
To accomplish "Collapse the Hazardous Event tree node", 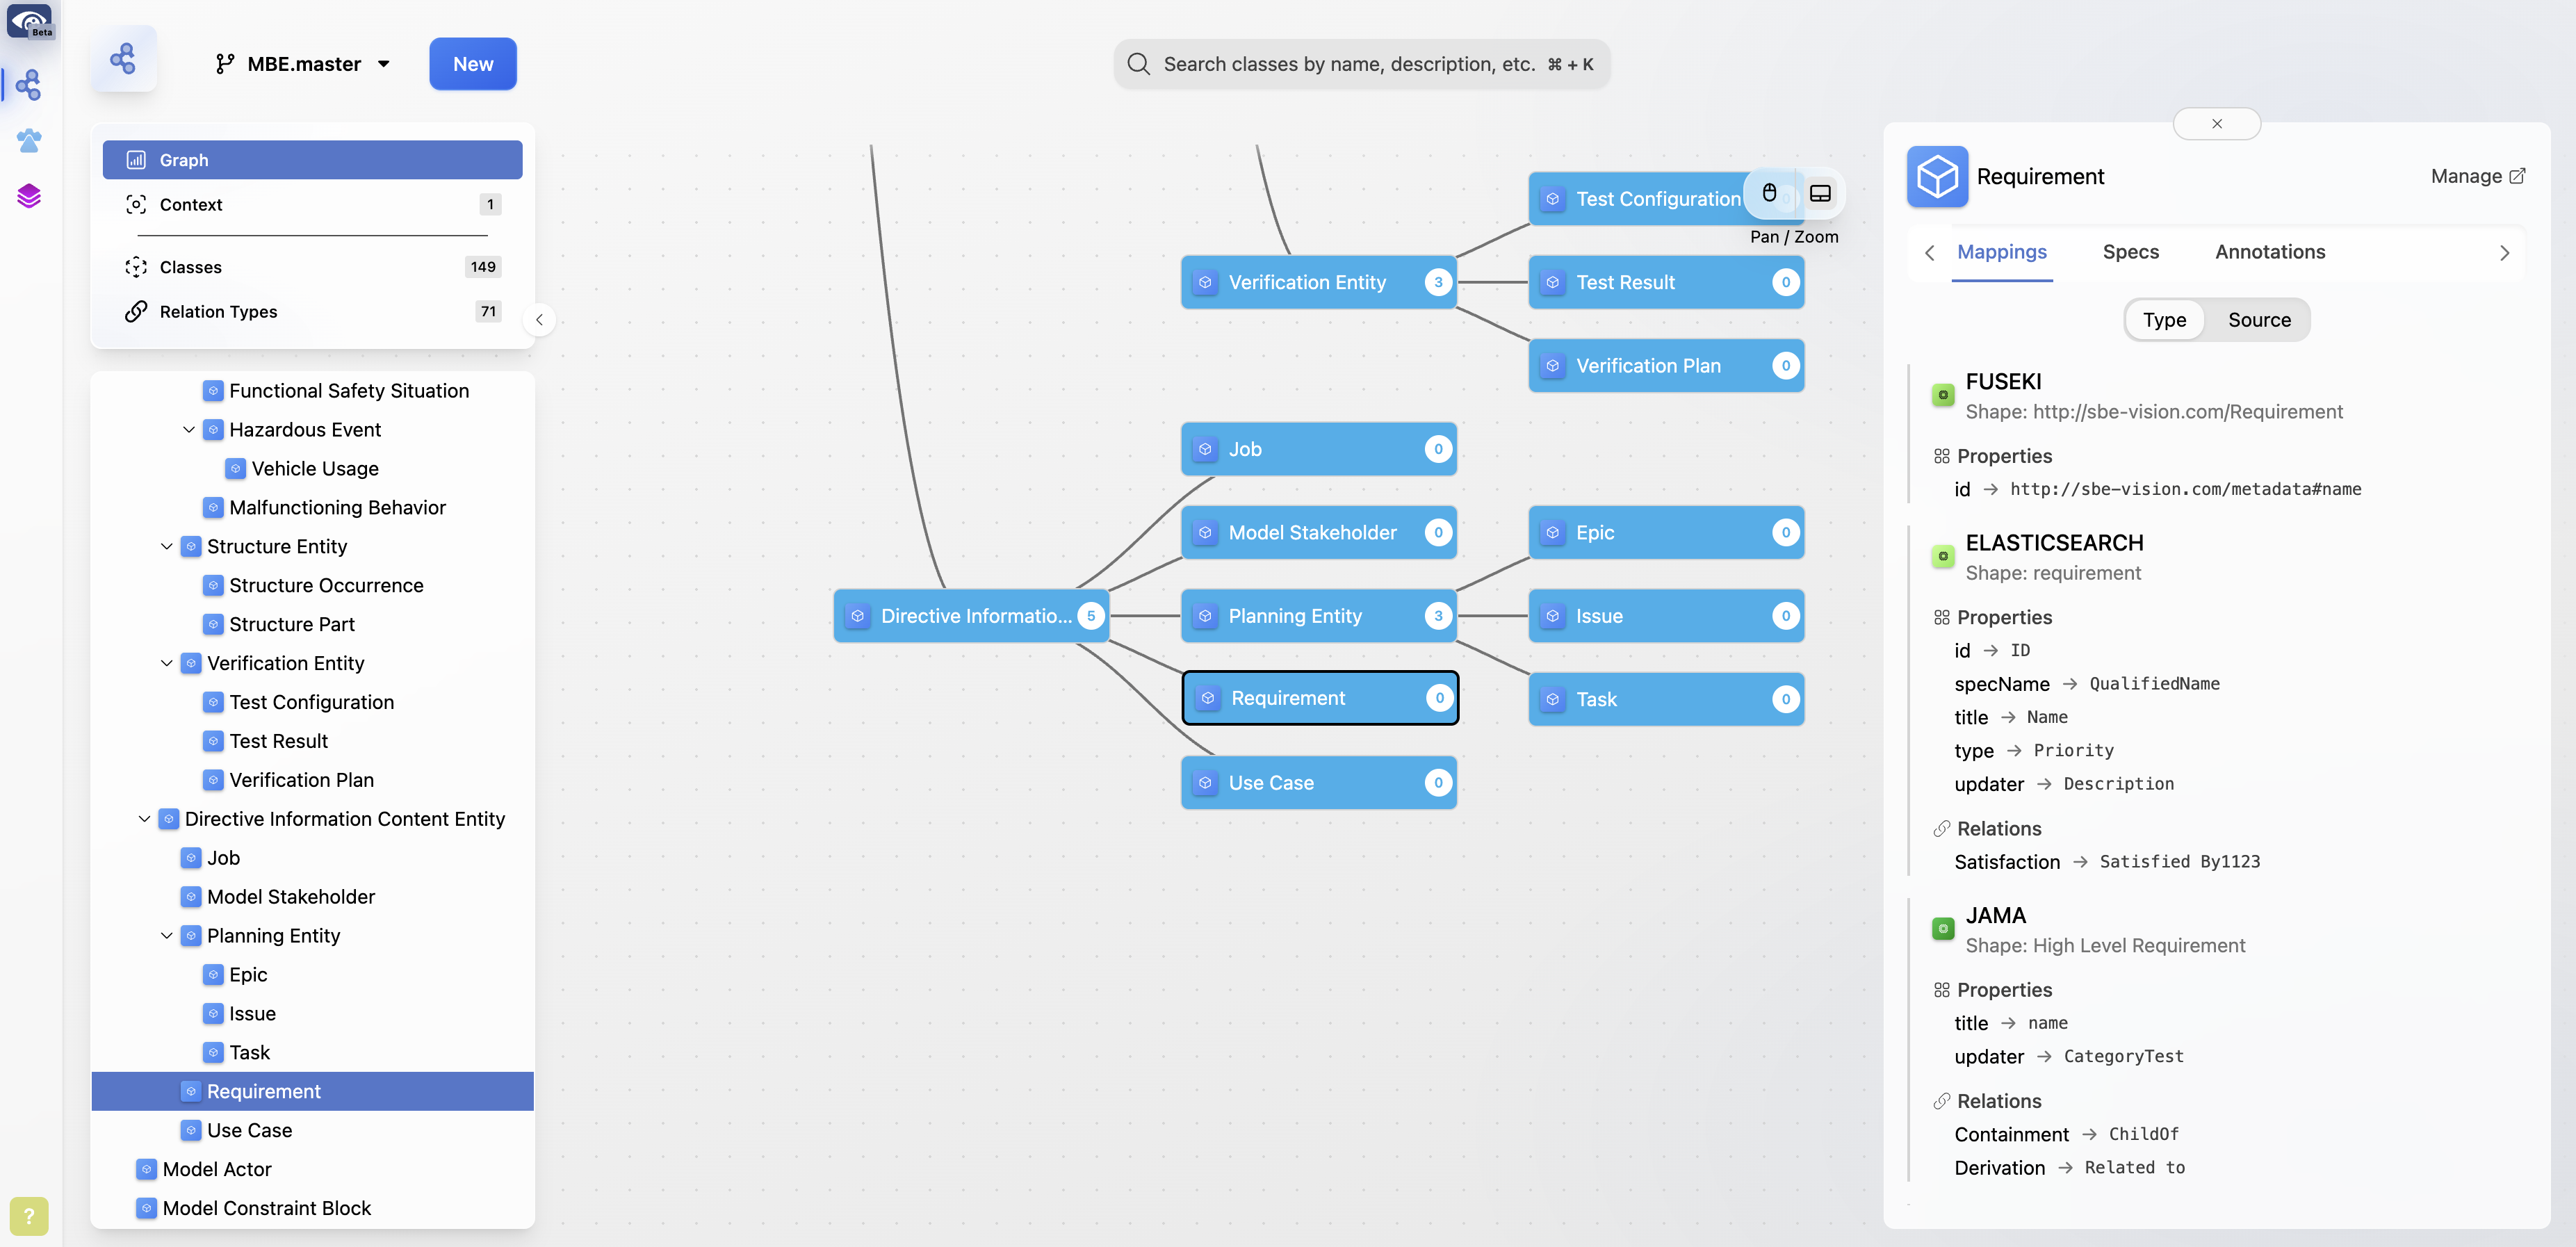I will click(x=188, y=430).
